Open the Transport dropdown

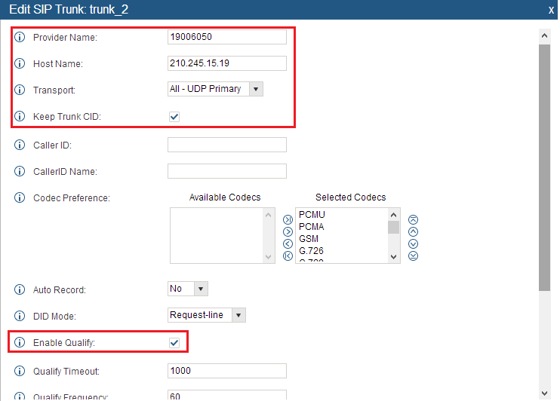click(215, 89)
